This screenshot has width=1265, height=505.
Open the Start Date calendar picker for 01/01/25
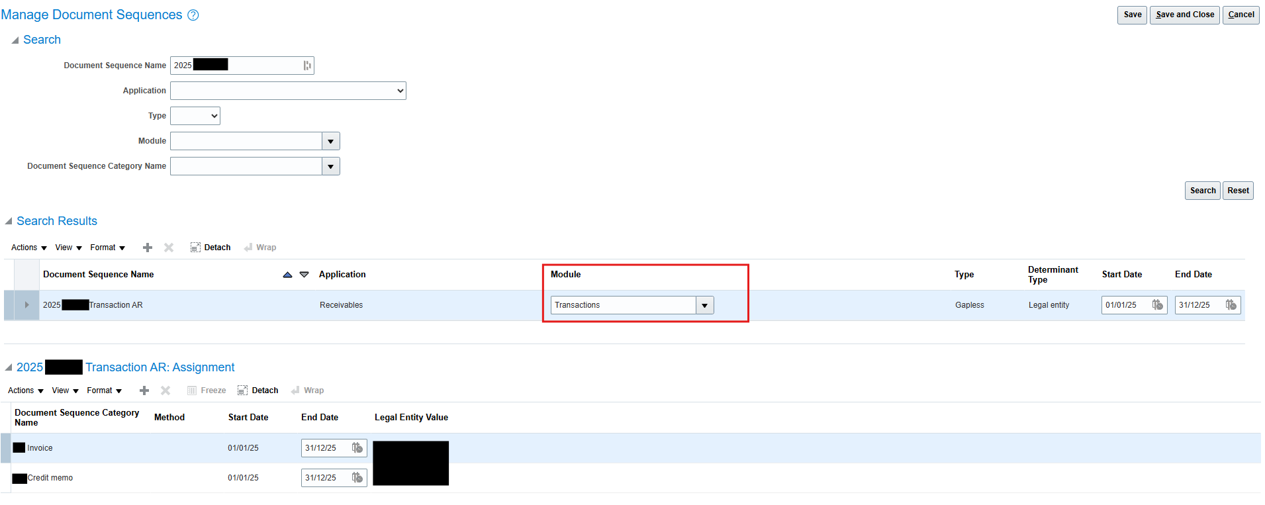[x=1157, y=305]
